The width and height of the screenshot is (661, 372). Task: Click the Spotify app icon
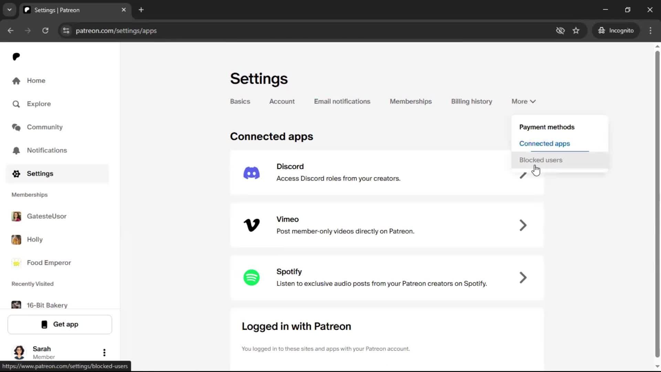pyautogui.click(x=251, y=278)
